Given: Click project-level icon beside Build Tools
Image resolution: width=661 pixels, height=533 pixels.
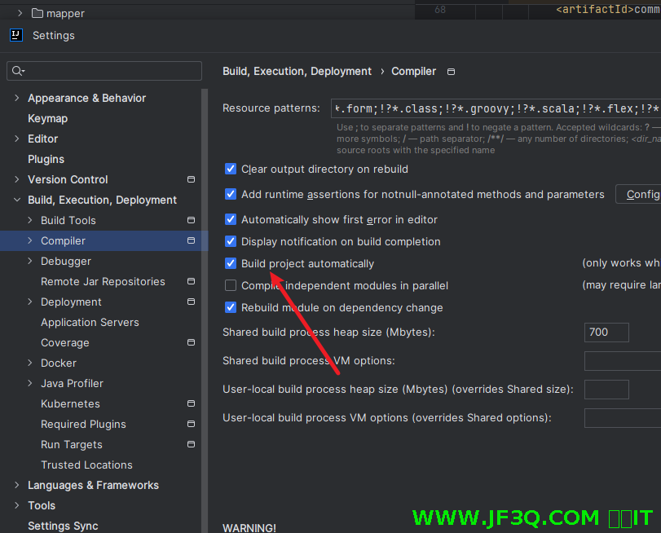Looking at the screenshot, I should click(x=191, y=220).
